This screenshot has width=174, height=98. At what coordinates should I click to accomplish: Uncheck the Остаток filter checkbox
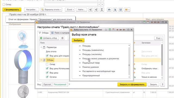tap(47, 77)
